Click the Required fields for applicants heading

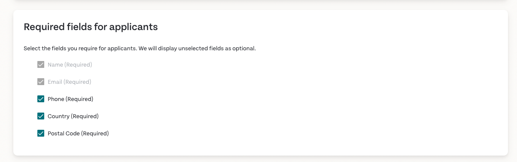(91, 27)
